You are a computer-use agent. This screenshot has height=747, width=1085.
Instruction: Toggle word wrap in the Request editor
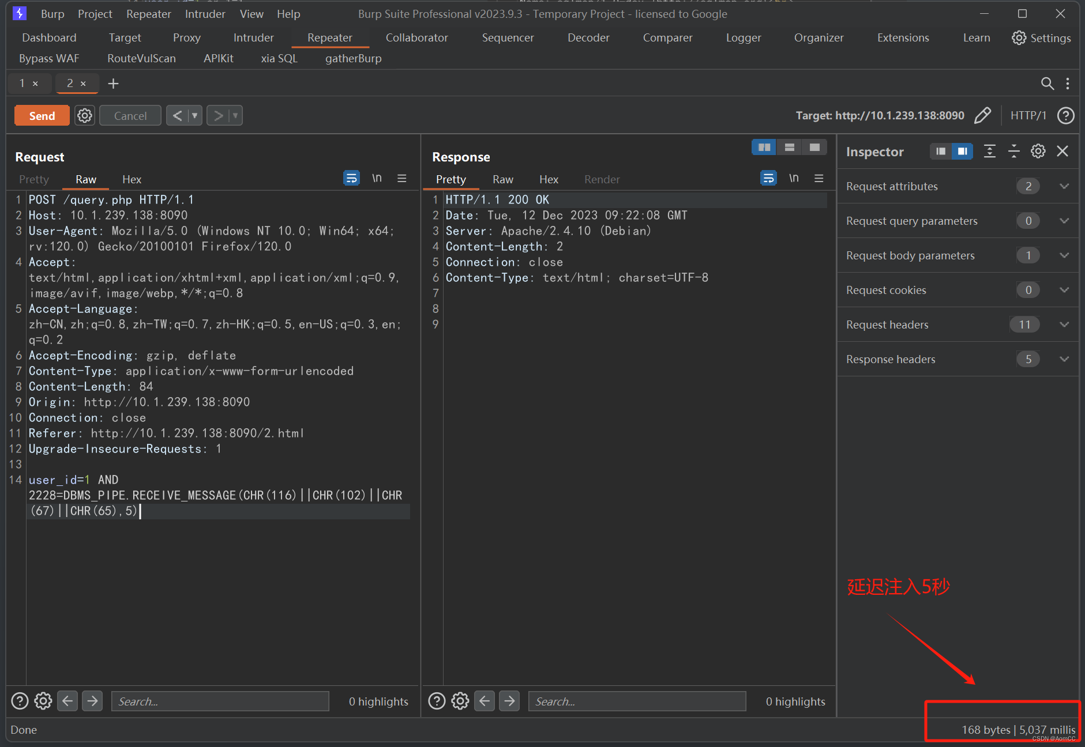pyautogui.click(x=351, y=178)
